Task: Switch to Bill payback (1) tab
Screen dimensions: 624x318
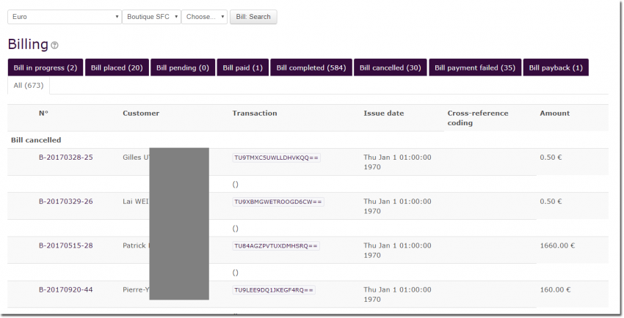Action: [556, 67]
